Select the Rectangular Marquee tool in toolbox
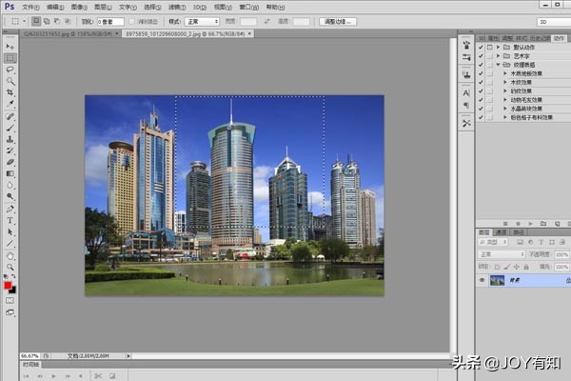Viewport: 571px width, 381px height. pyautogui.click(x=10, y=58)
